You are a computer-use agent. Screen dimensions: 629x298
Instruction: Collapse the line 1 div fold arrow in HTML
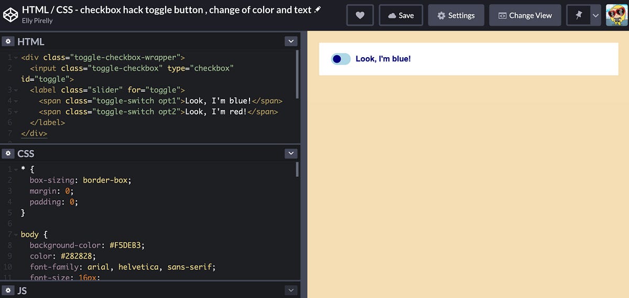click(16, 57)
